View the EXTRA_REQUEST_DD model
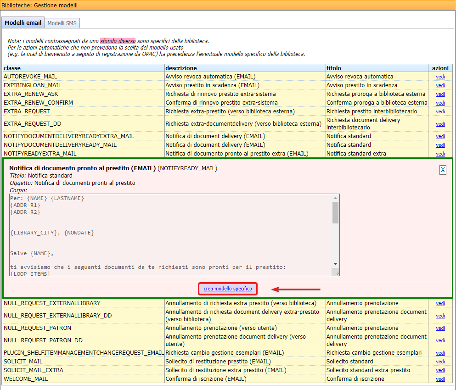This screenshot has width=456, height=390. click(440, 124)
